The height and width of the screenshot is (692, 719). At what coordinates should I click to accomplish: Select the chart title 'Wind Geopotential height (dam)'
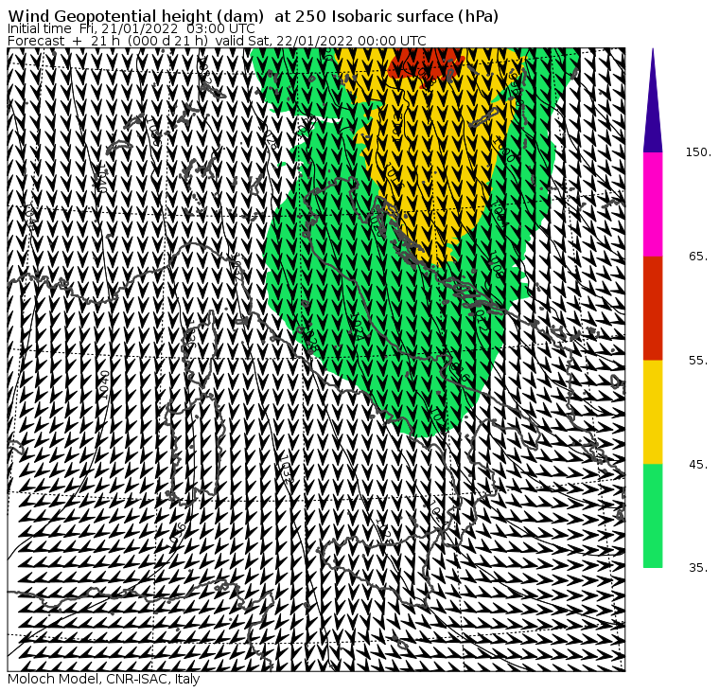pyautogui.click(x=135, y=16)
